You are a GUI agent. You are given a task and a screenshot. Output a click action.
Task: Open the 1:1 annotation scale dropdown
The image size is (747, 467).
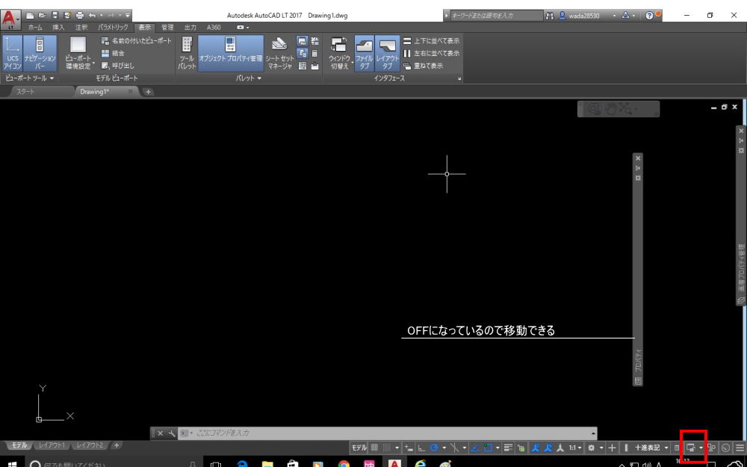click(x=575, y=448)
